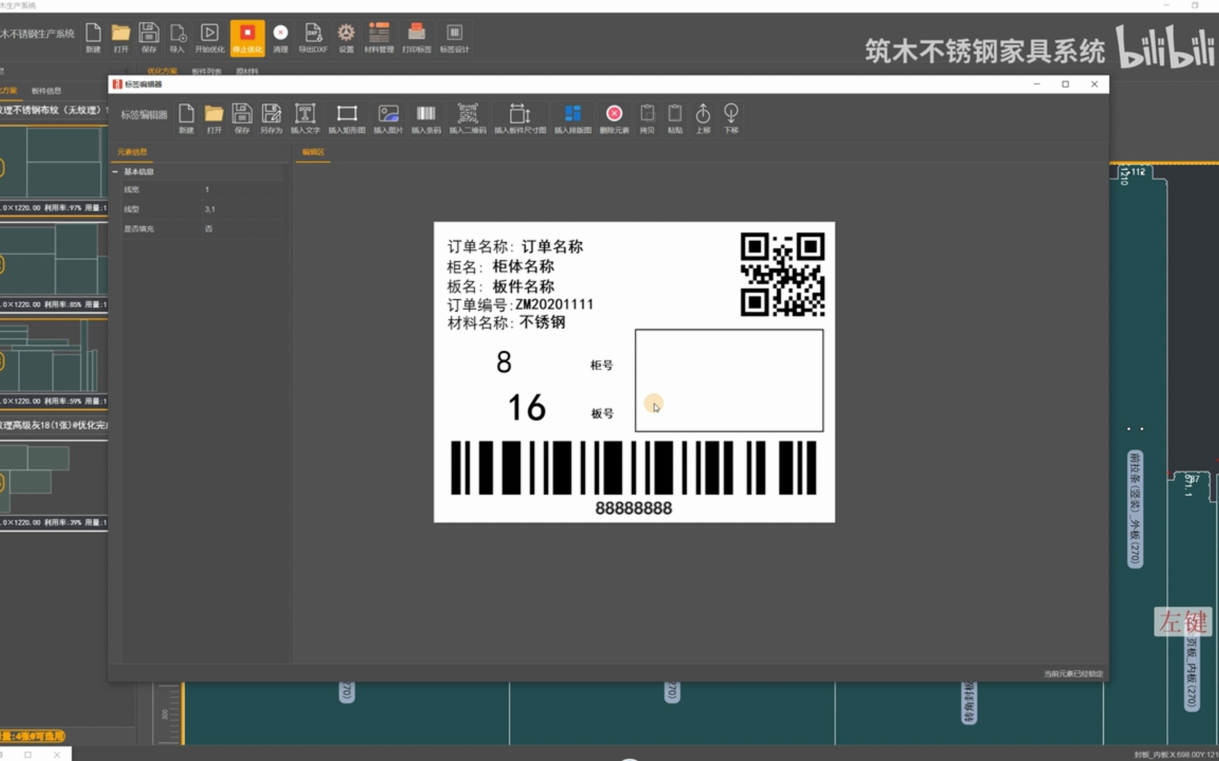Select the 插入图片 insert picture tool
Screen dimensions: 1219x761
(x=388, y=119)
